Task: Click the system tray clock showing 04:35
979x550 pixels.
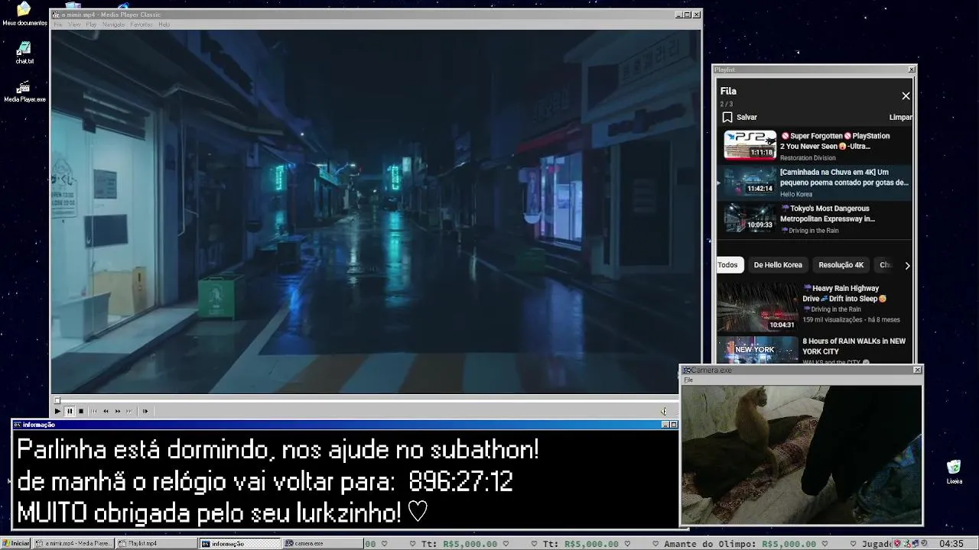Action: (x=951, y=544)
